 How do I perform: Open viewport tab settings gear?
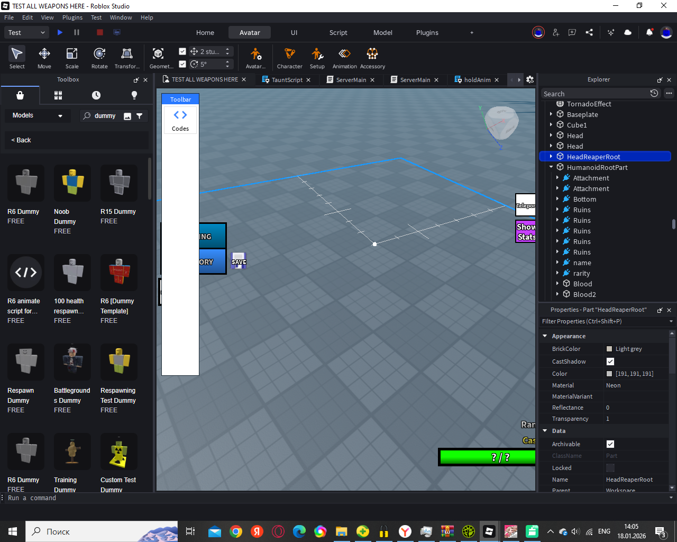pos(530,80)
